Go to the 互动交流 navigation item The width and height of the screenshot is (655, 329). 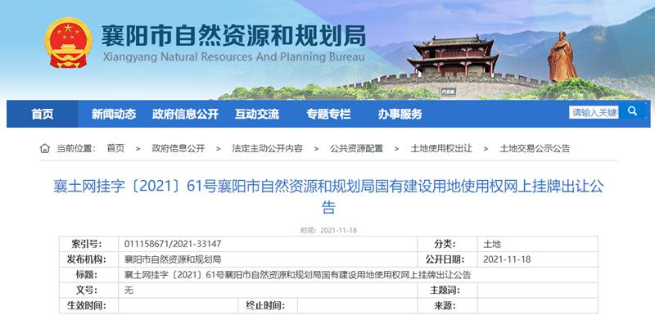tap(257, 114)
